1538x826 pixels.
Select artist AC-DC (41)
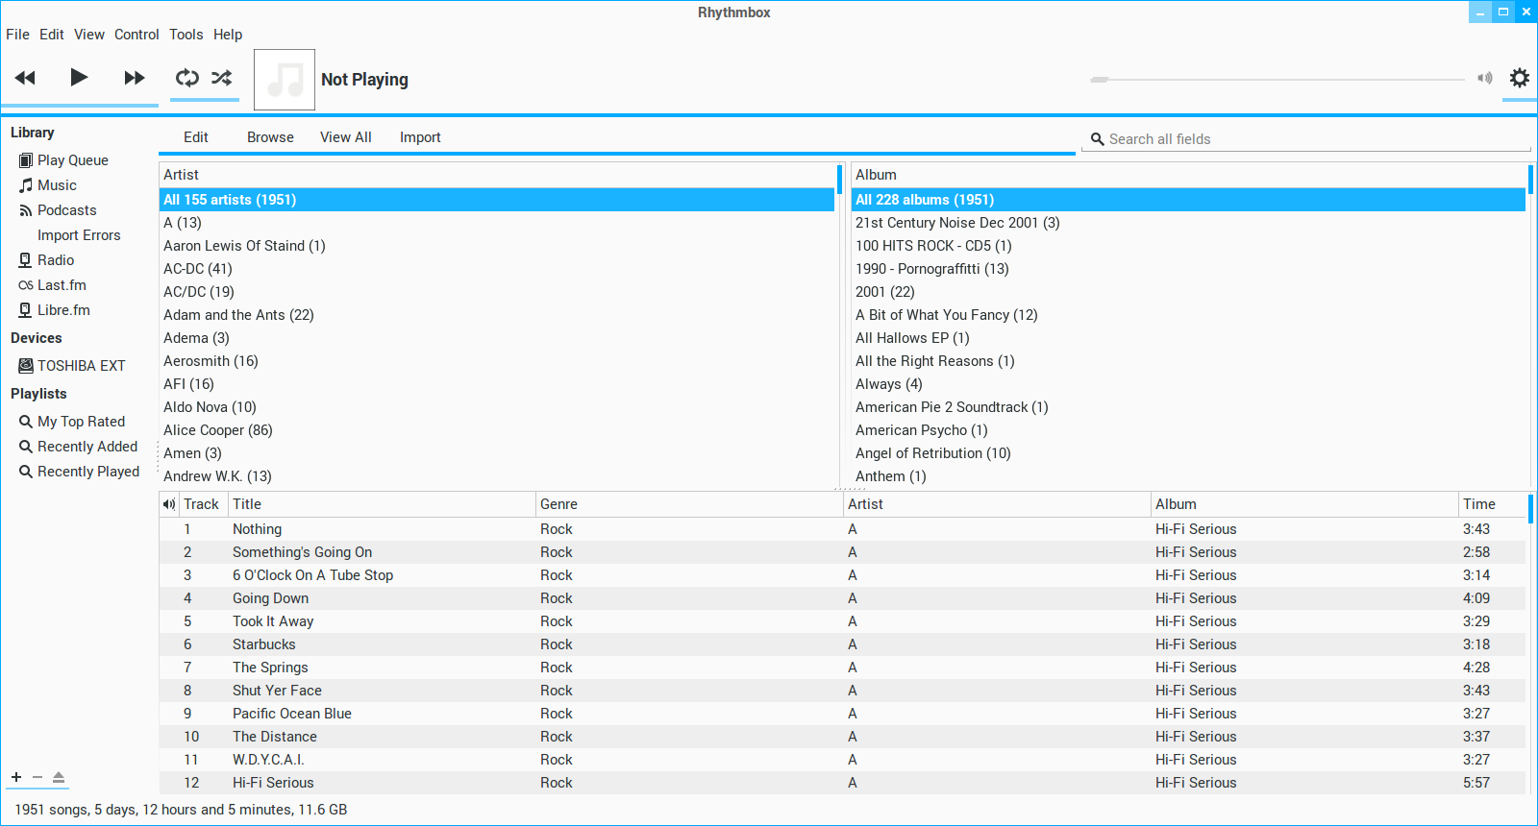(497, 269)
